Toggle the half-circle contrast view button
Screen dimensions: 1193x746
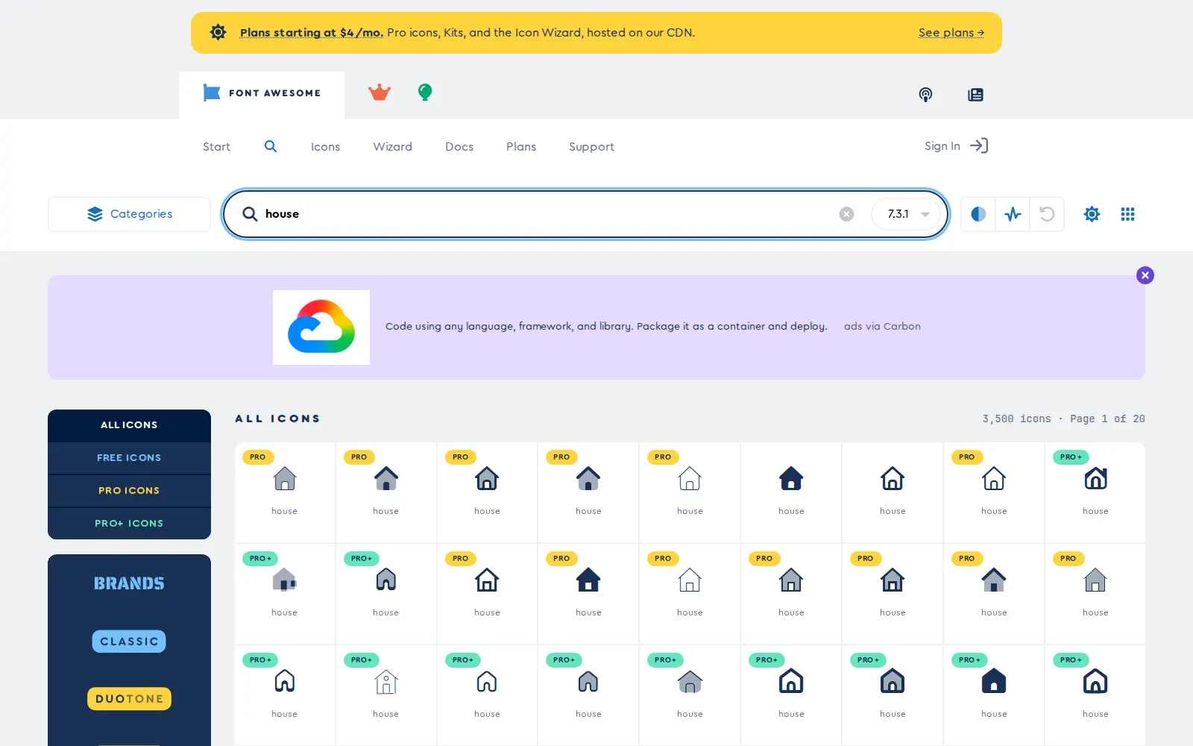click(978, 214)
